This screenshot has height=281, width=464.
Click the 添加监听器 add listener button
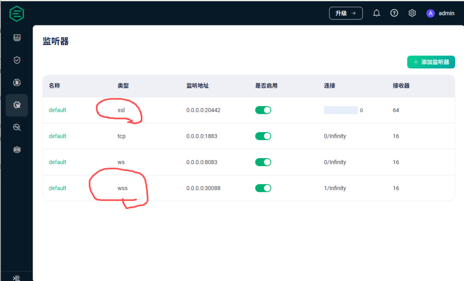pos(431,62)
